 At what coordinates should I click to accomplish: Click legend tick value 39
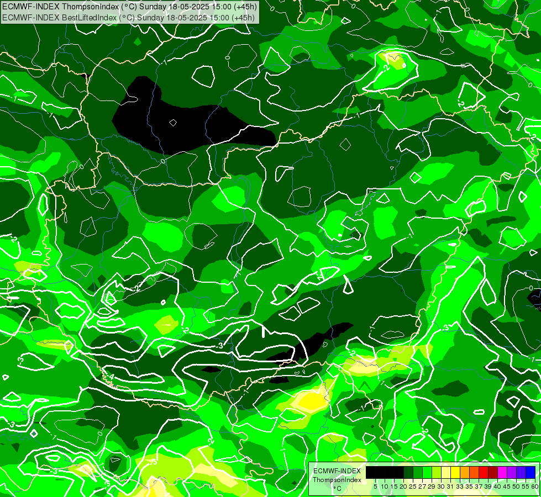click(488, 487)
